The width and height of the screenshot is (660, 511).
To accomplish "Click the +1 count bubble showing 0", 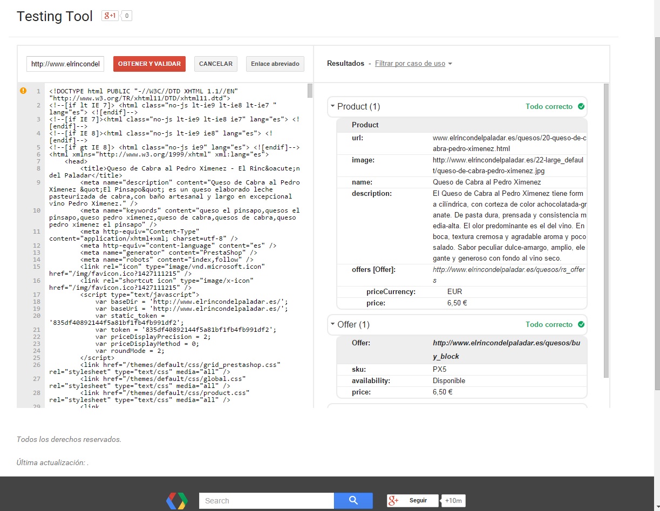I will tap(127, 16).
